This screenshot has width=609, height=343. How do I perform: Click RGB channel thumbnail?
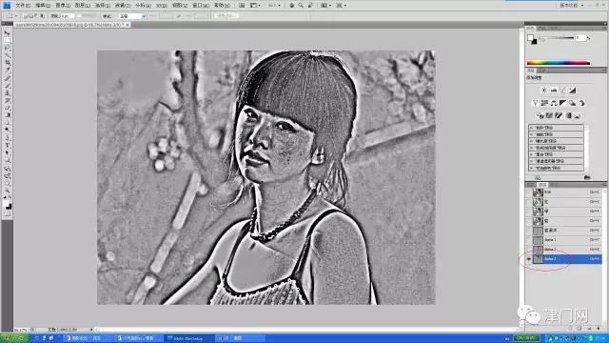538,192
